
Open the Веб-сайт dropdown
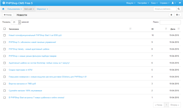click(x=29, y=9)
